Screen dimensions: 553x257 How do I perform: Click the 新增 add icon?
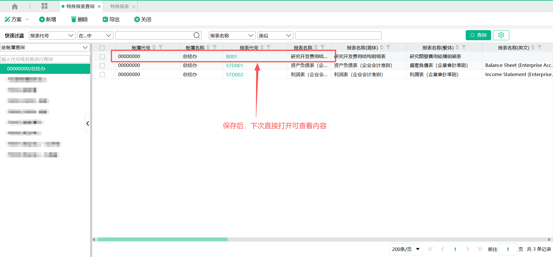(x=42, y=20)
